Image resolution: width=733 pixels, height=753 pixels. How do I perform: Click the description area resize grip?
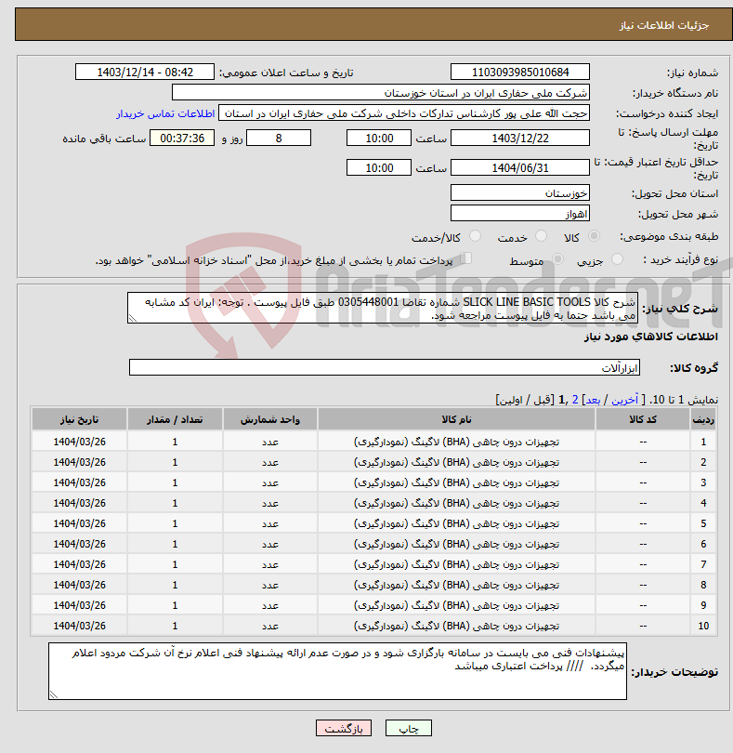pyautogui.click(x=133, y=318)
